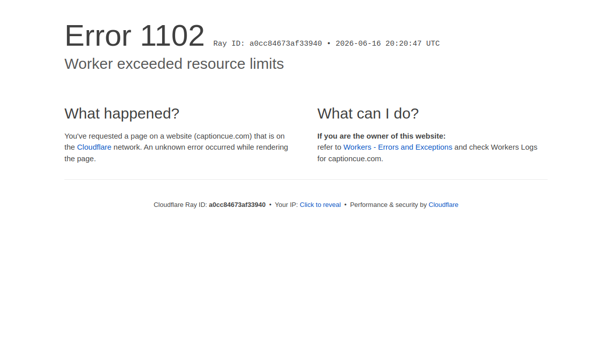Click the Worker exceeded resource limits subtitle
This screenshot has height=339, width=604.
click(174, 64)
